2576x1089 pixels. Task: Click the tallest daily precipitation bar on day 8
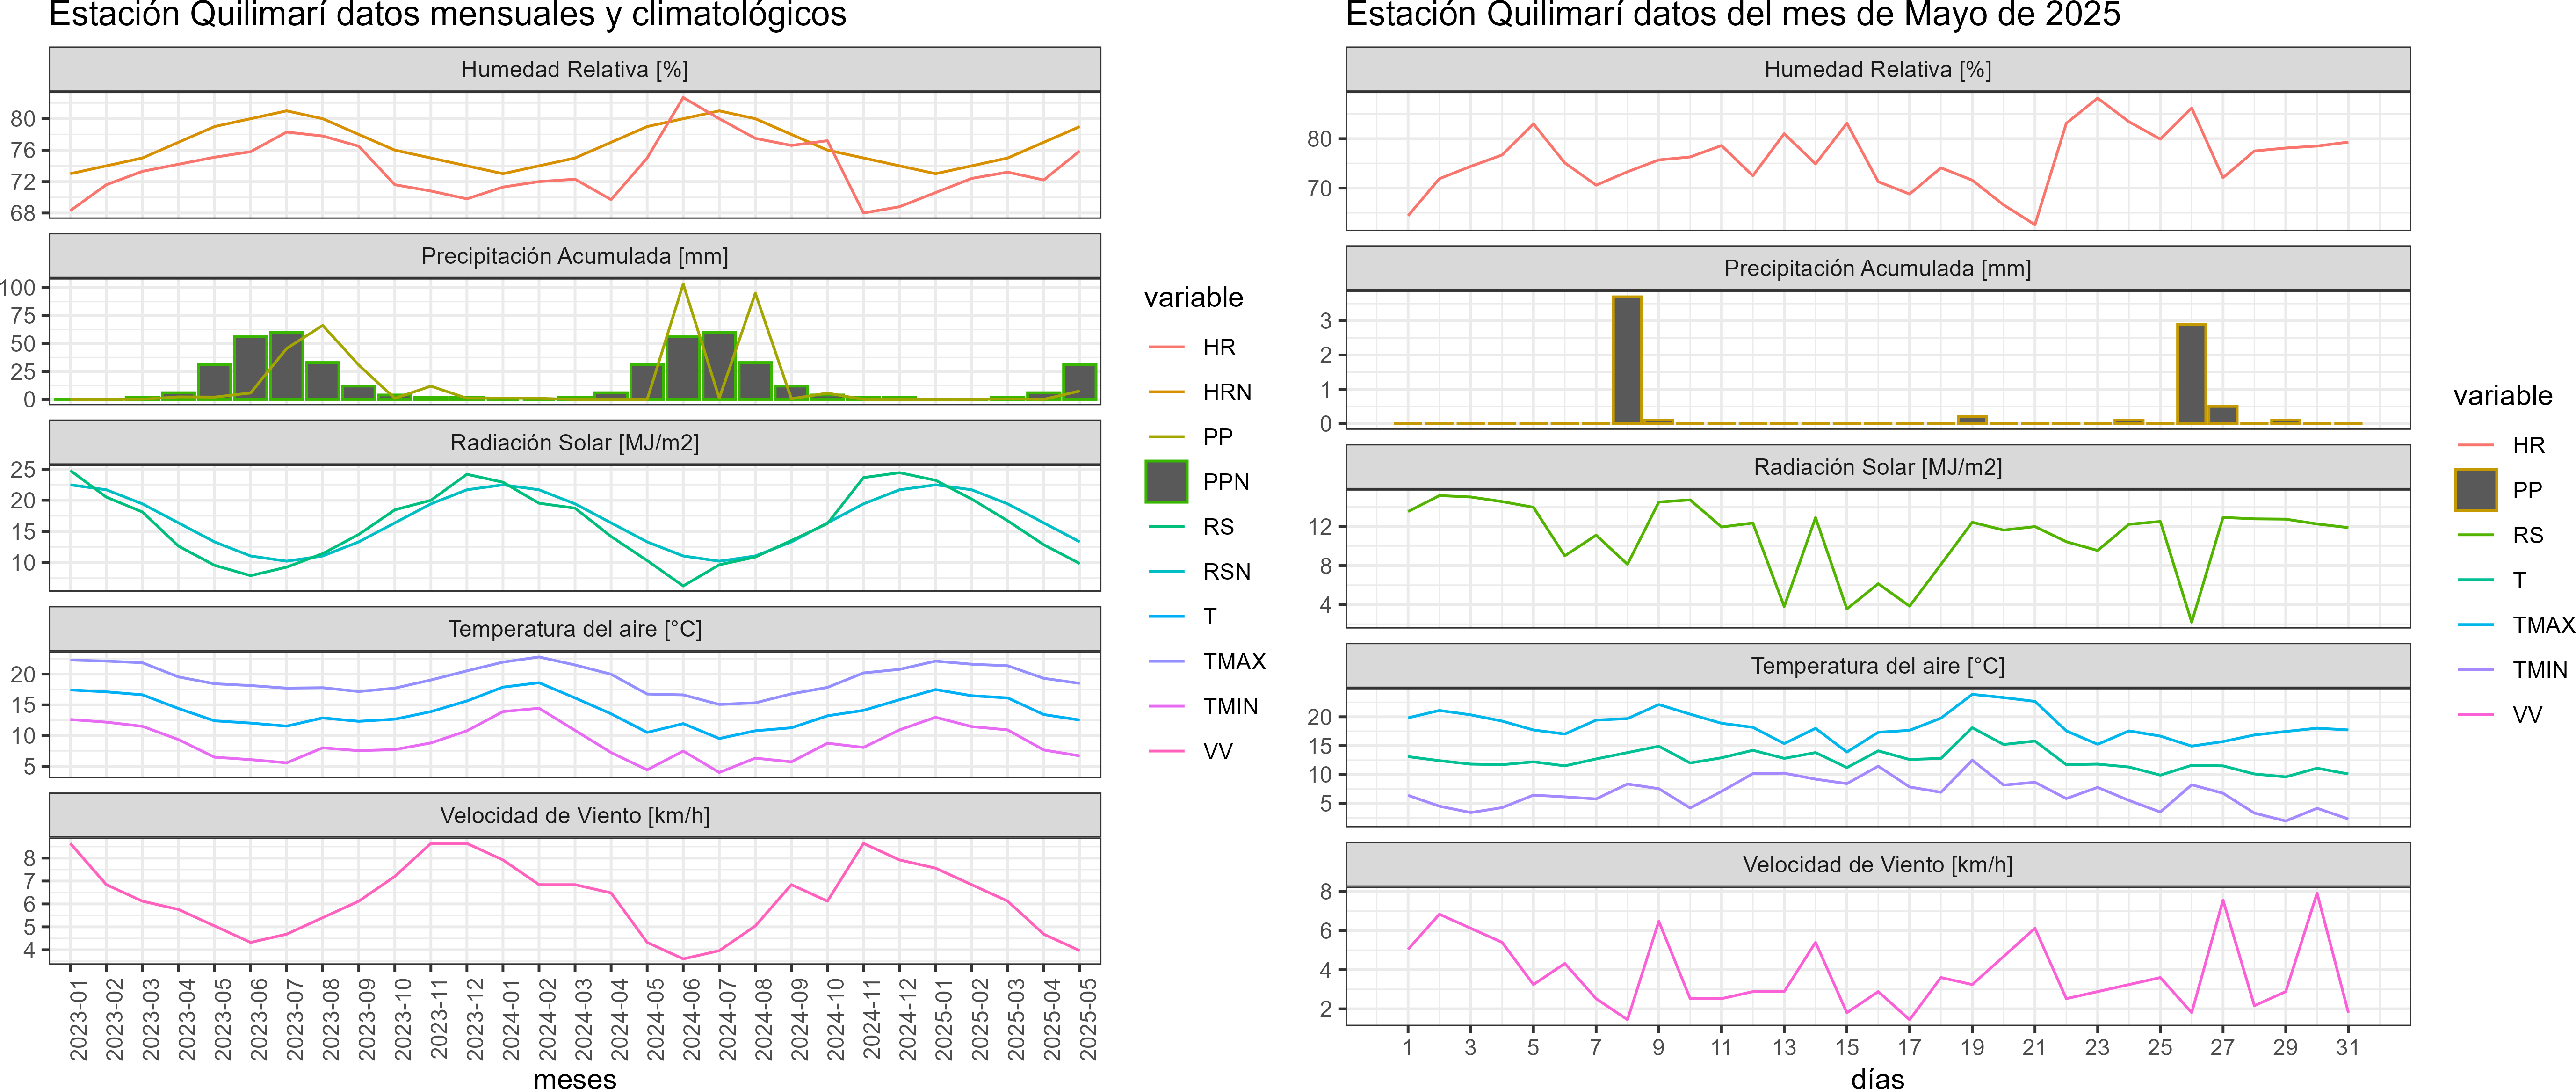(x=1627, y=360)
